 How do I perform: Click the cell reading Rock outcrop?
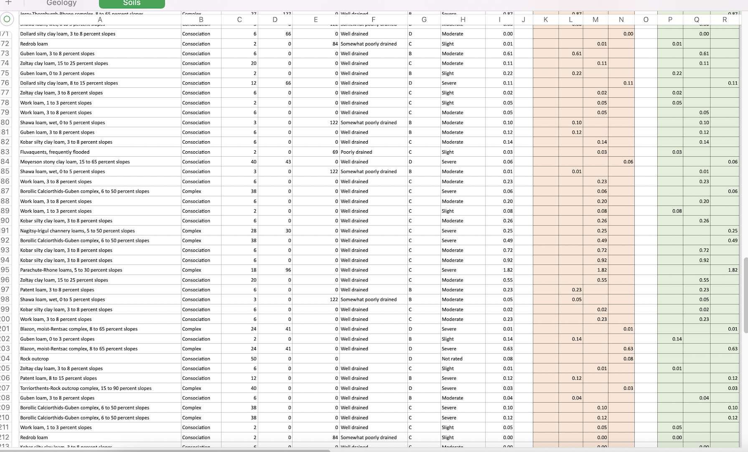(x=34, y=358)
